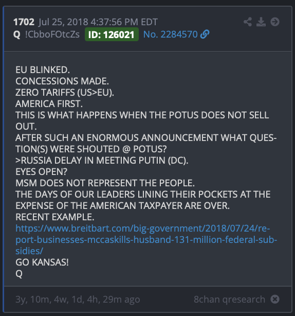Dismiss using the circled X icon at bottom

(275, 299)
